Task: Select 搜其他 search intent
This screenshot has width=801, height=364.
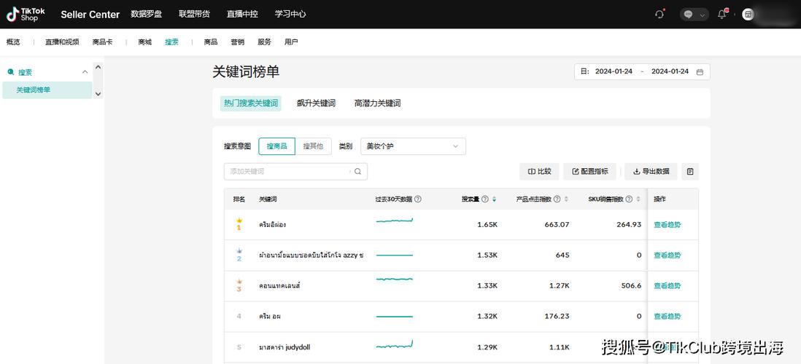Action: point(313,146)
